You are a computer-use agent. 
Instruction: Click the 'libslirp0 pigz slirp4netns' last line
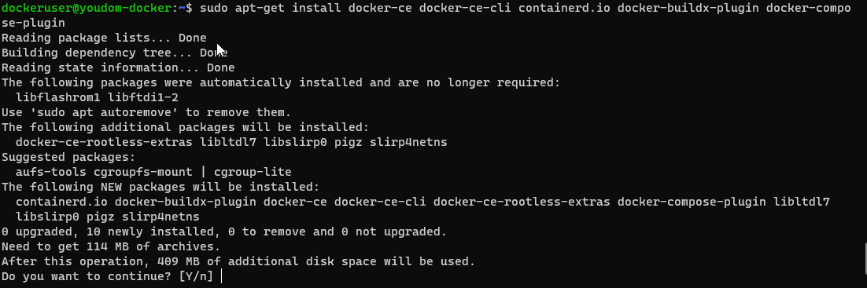(x=107, y=217)
